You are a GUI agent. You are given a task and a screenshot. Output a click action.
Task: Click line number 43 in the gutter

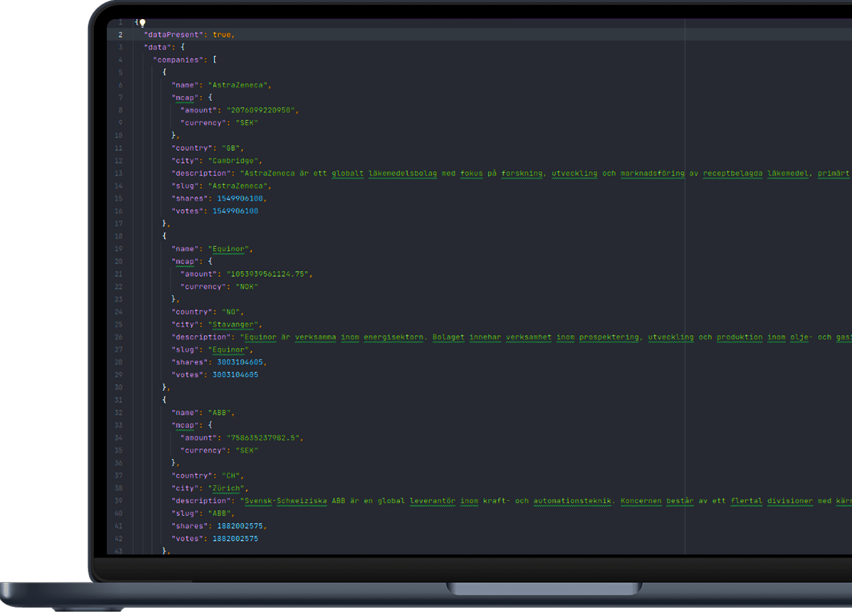click(118, 551)
